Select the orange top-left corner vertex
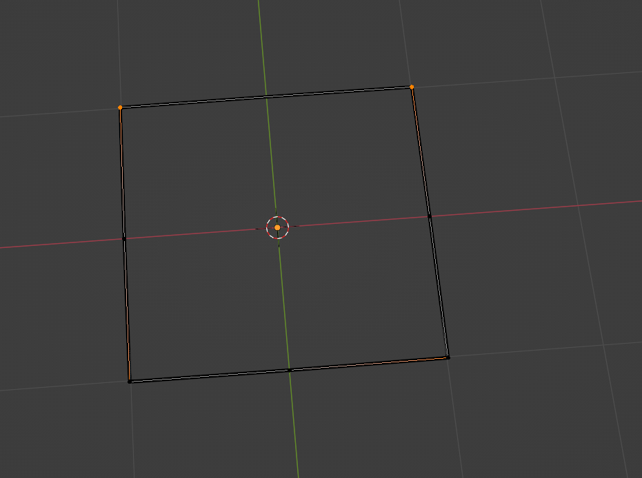This screenshot has height=478, width=642. (120, 107)
